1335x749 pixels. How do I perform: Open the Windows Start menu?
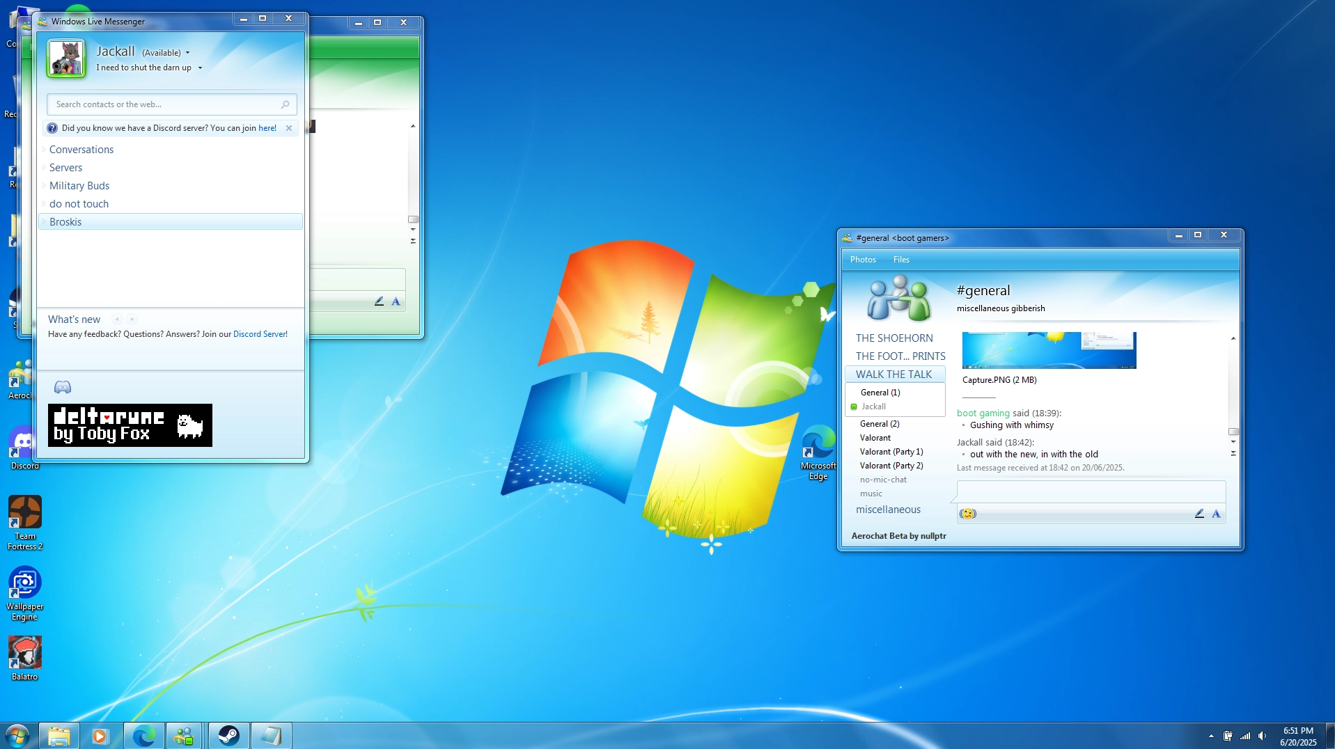point(17,736)
